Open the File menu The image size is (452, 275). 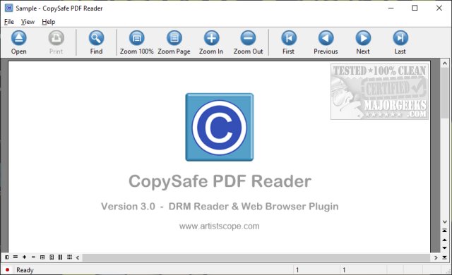(x=9, y=22)
